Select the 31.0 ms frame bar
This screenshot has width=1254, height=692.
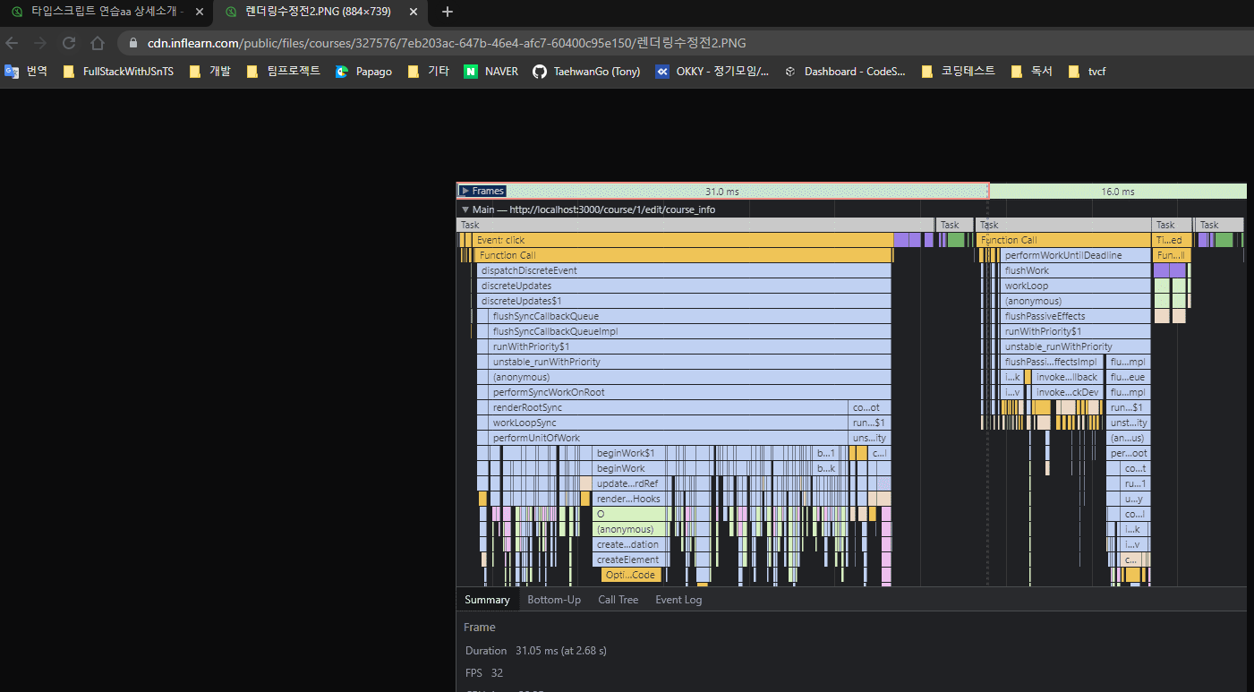pos(721,192)
